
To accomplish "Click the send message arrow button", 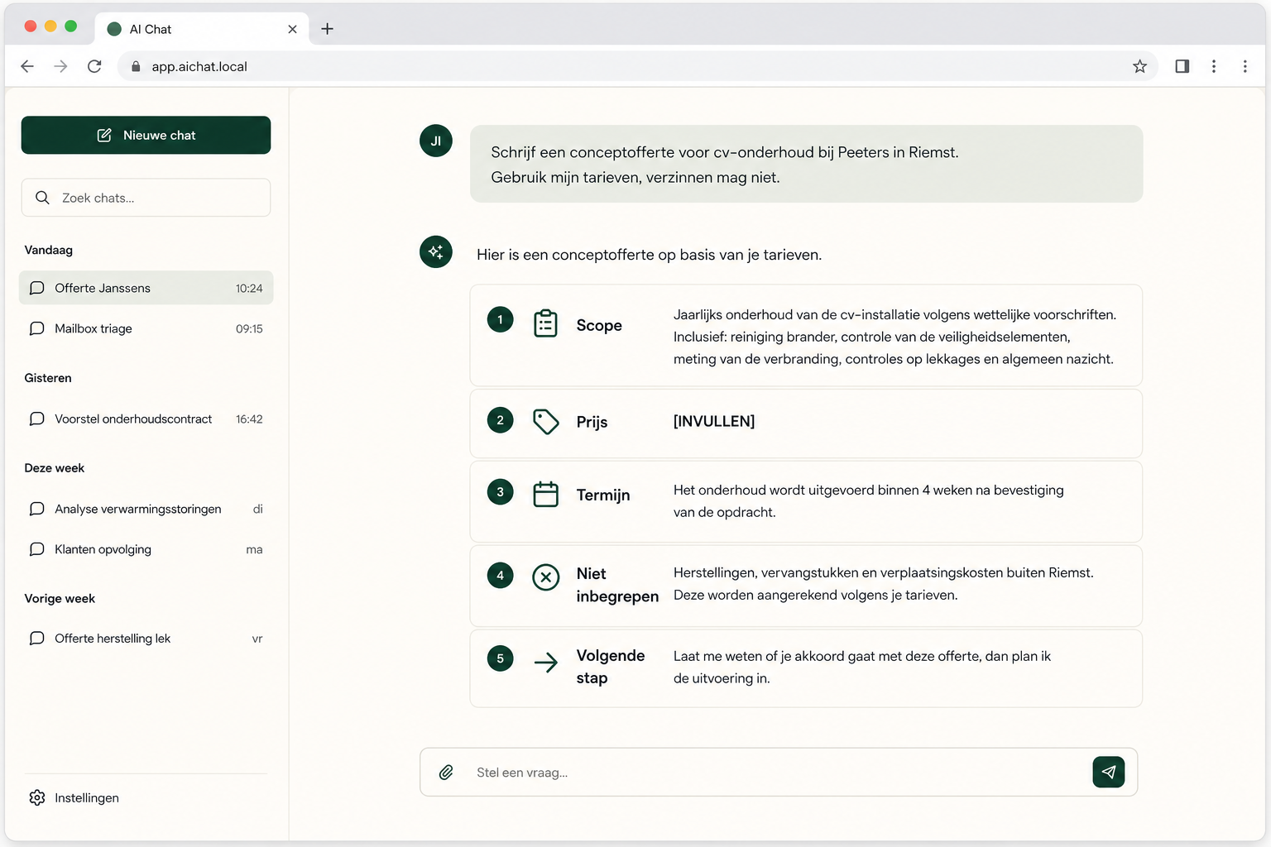I will tap(1108, 772).
